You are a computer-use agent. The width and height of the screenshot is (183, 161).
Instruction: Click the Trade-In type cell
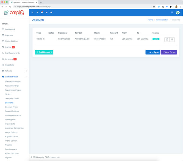click(40, 39)
